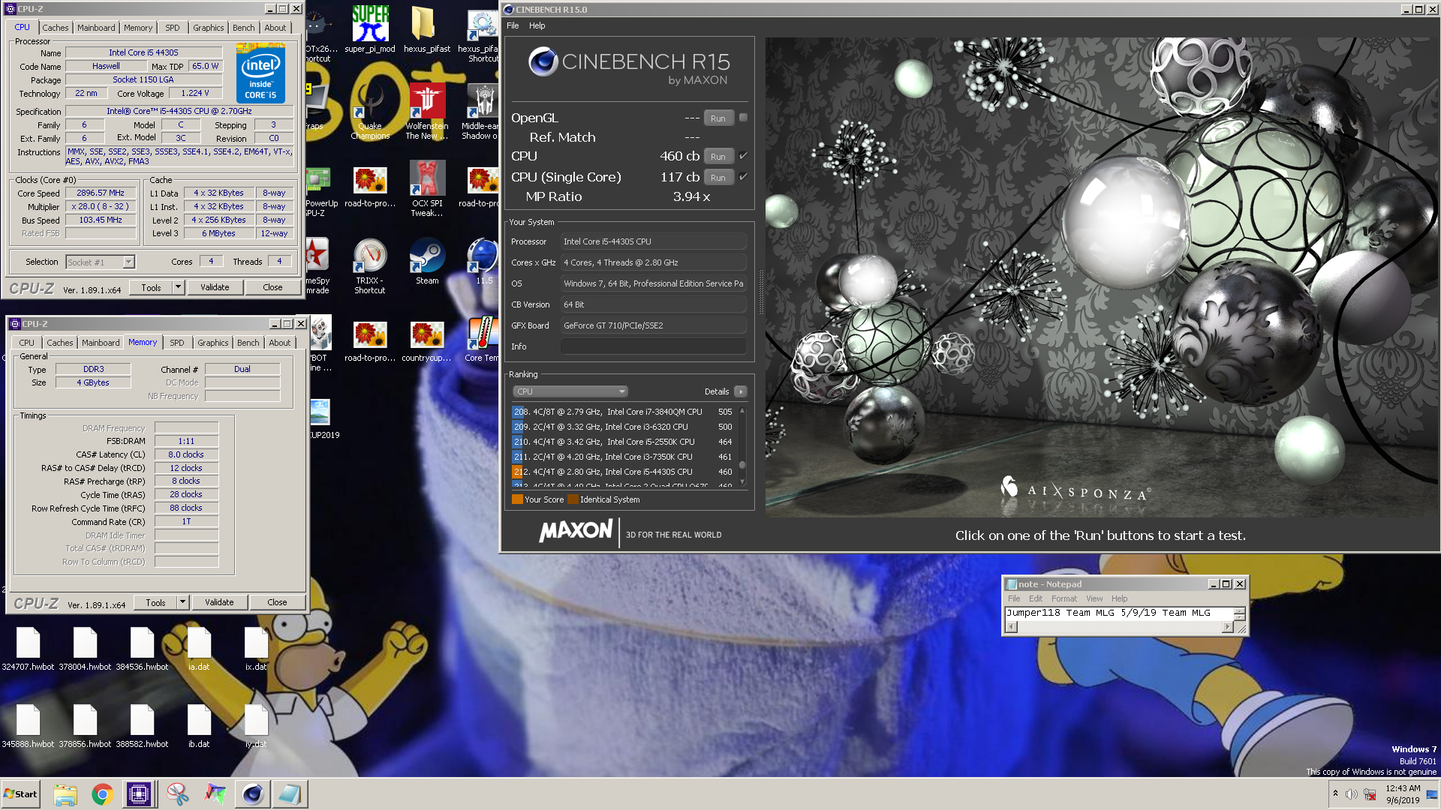Open the ib.dat file icon
Image resolution: width=1441 pixels, height=810 pixels.
(x=199, y=726)
